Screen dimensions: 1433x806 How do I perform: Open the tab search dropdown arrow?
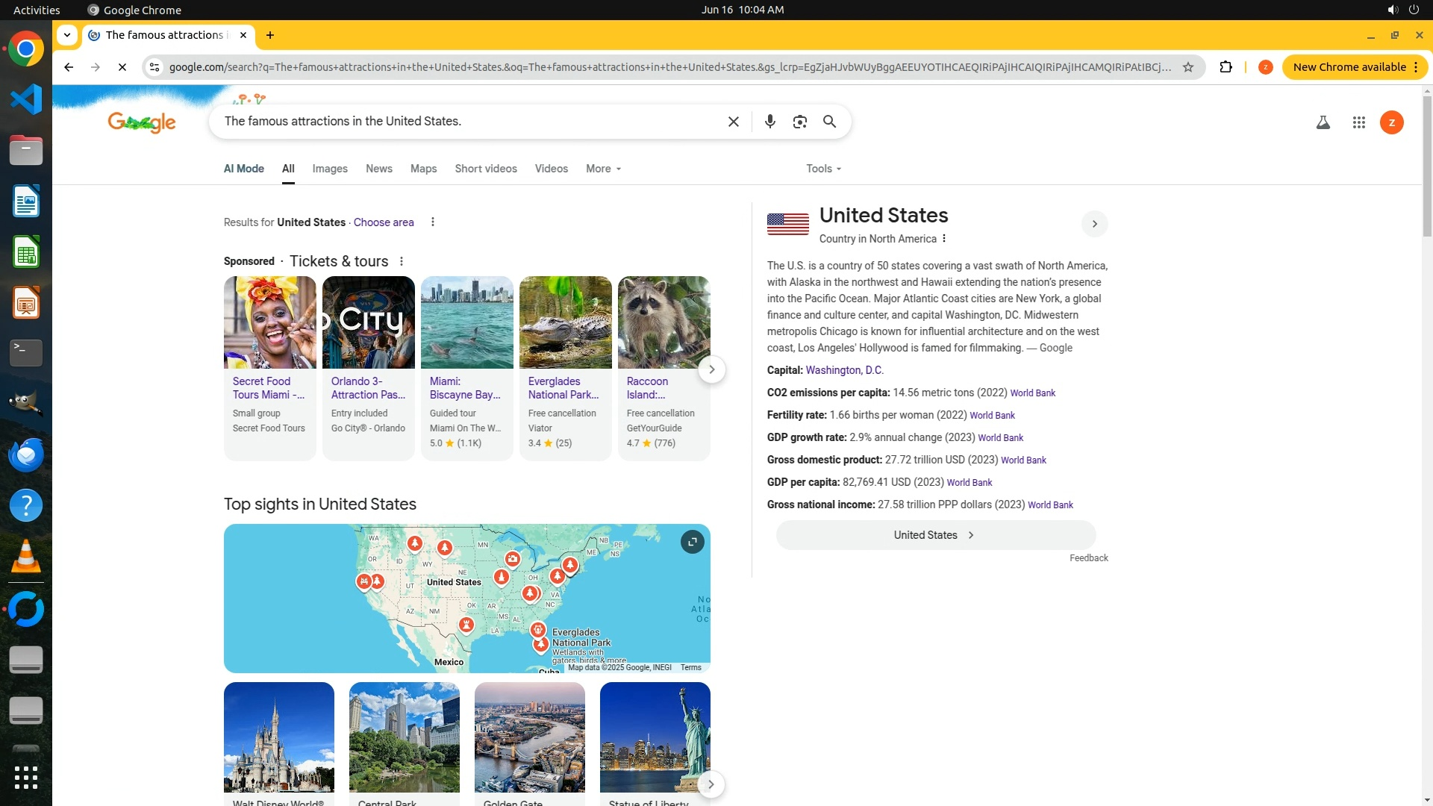(67, 35)
